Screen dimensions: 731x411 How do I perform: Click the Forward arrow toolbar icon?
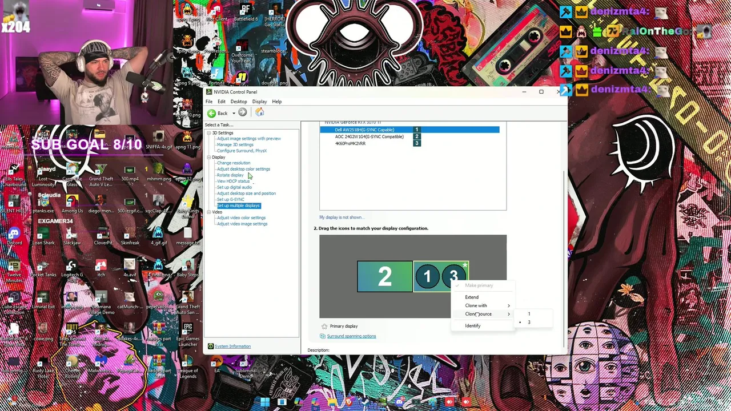(x=242, y=113)
